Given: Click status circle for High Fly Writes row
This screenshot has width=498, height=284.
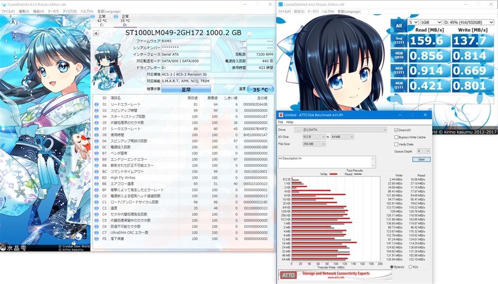Looking at the screenshot, I should [97, 178].
